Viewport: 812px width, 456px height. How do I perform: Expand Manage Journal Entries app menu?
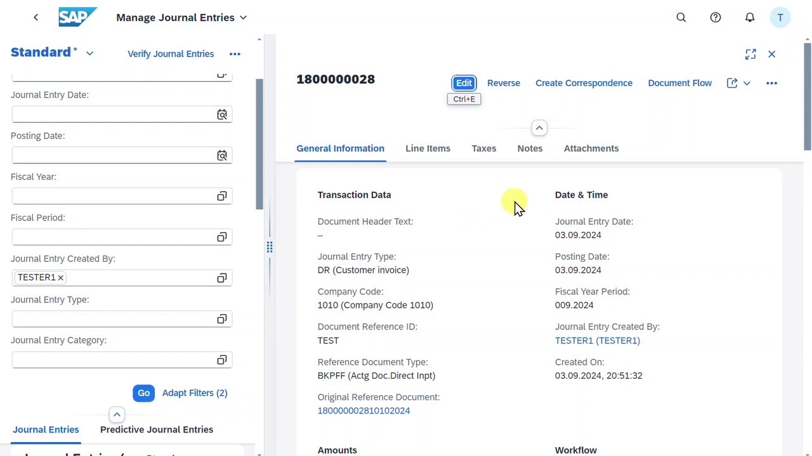click(x=243, y=18)
